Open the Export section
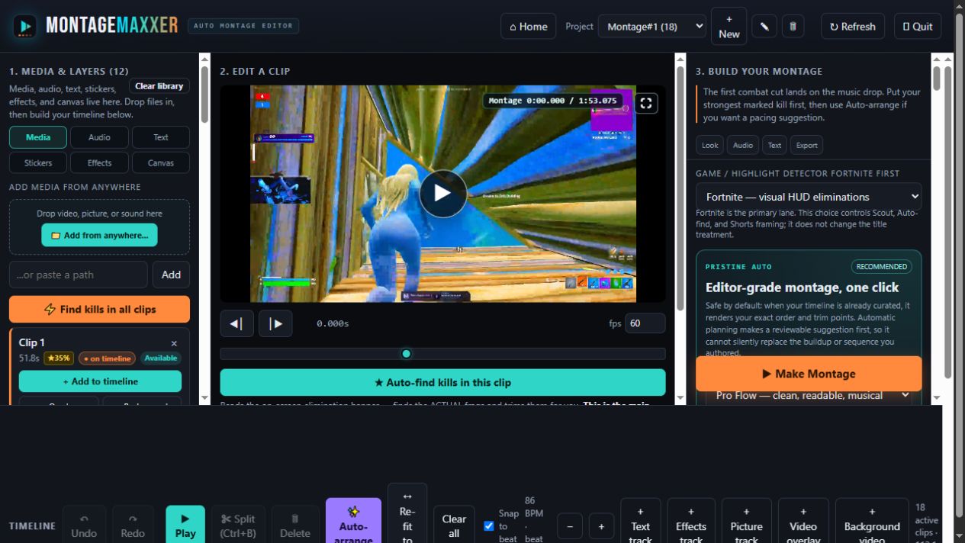Image resolution: width=965 pixels, height=543 pixels. (x=807, y=145)
